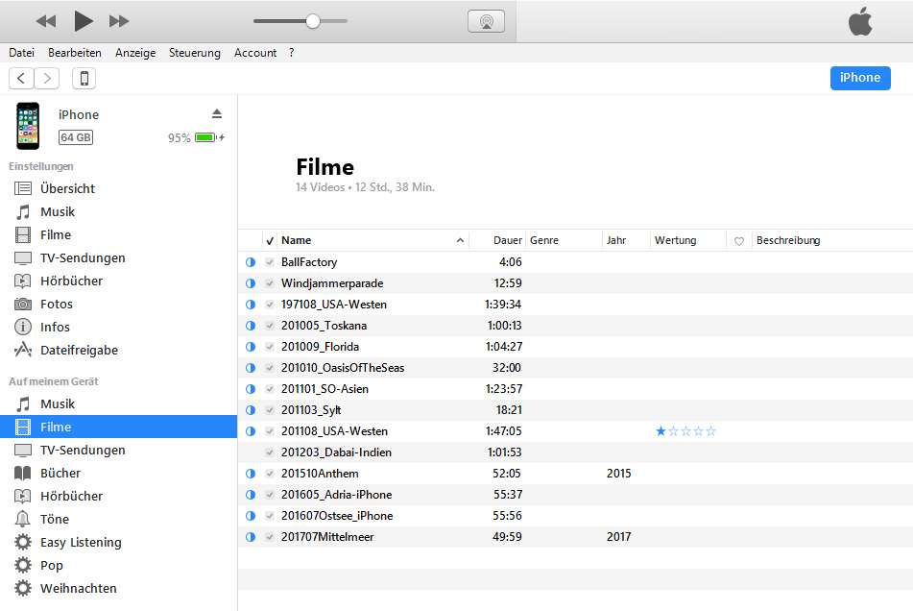913x611 pixels.
Task: Eject the iPhone
Action: tap(217, 113)
